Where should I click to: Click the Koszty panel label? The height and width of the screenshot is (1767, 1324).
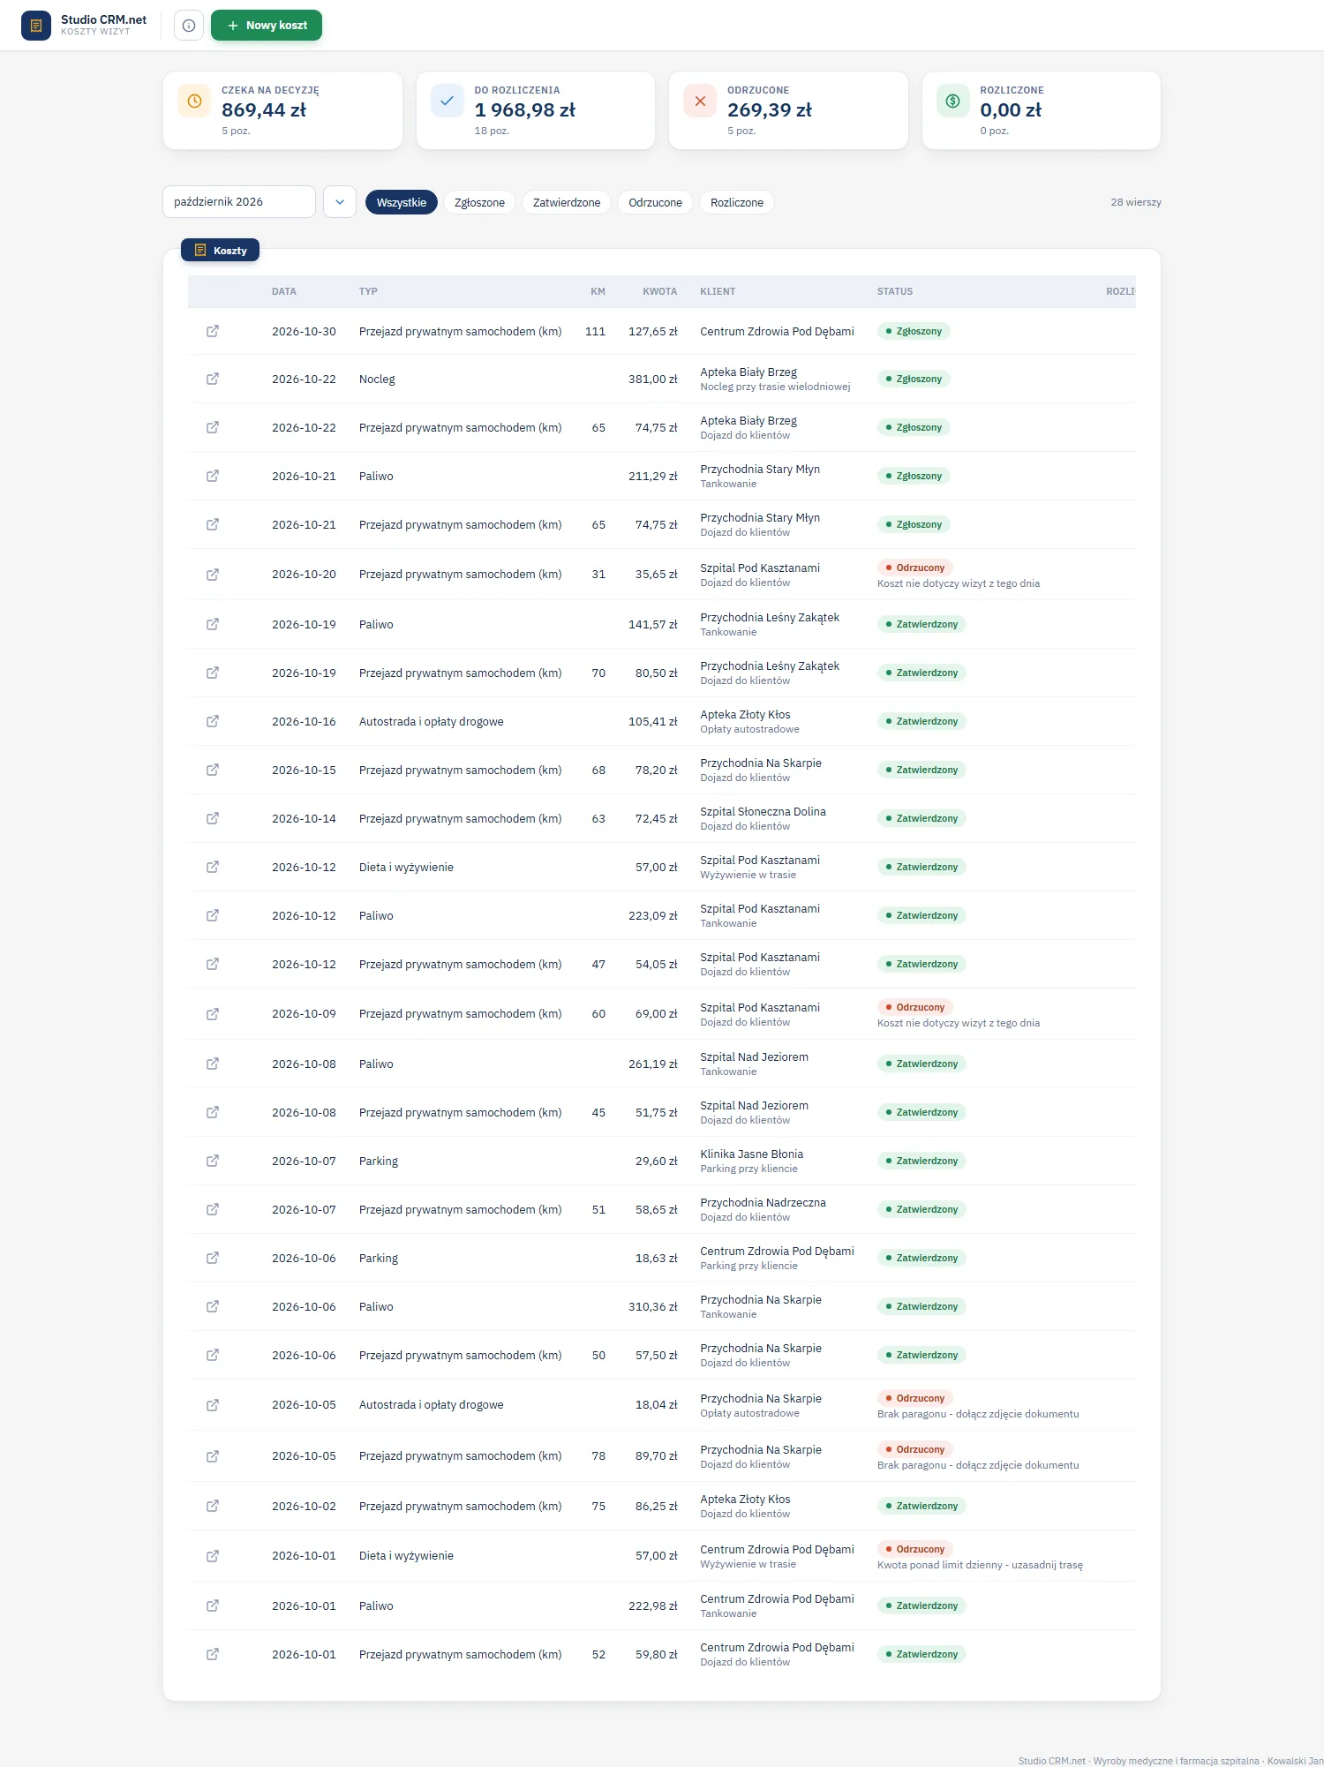click(220, 251)
